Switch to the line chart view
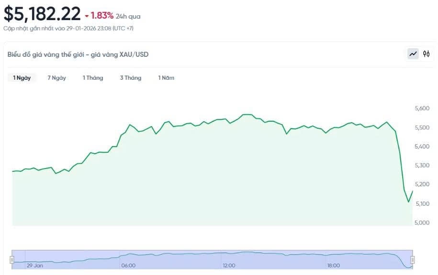Viewport: 438px width, 275px height. pyautogui.click(x=413, y=54)
